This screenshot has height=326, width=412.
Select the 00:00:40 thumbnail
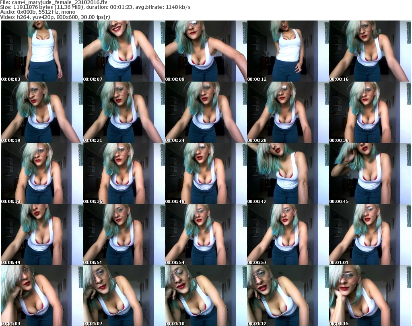(x=206, y=173)
